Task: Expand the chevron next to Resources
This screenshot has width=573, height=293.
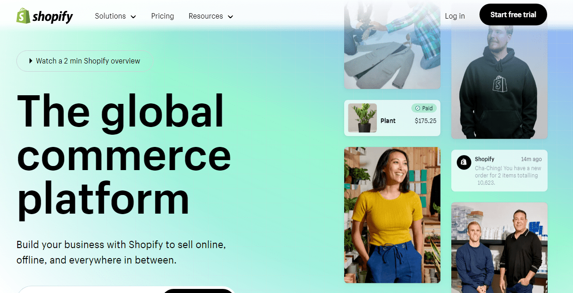Action: click(x=230, y=17)
